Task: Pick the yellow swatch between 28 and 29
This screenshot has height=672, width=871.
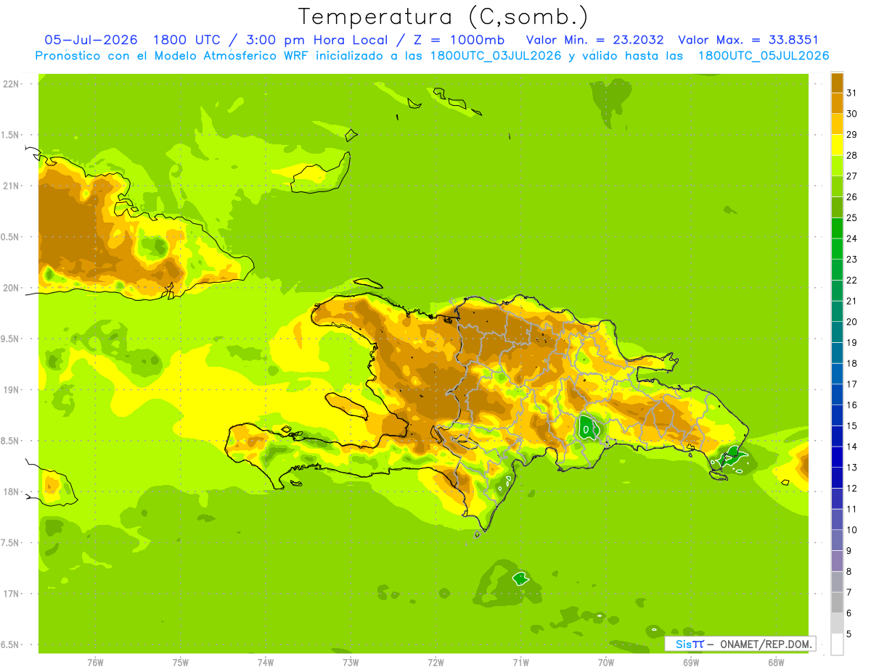Action: coord(837,145)
